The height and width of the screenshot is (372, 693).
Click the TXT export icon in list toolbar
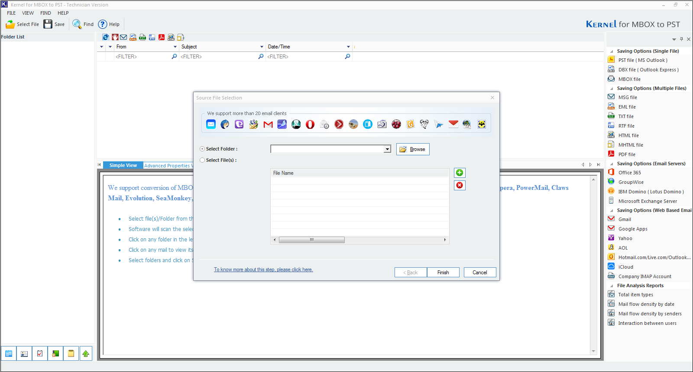click(142, 37)
